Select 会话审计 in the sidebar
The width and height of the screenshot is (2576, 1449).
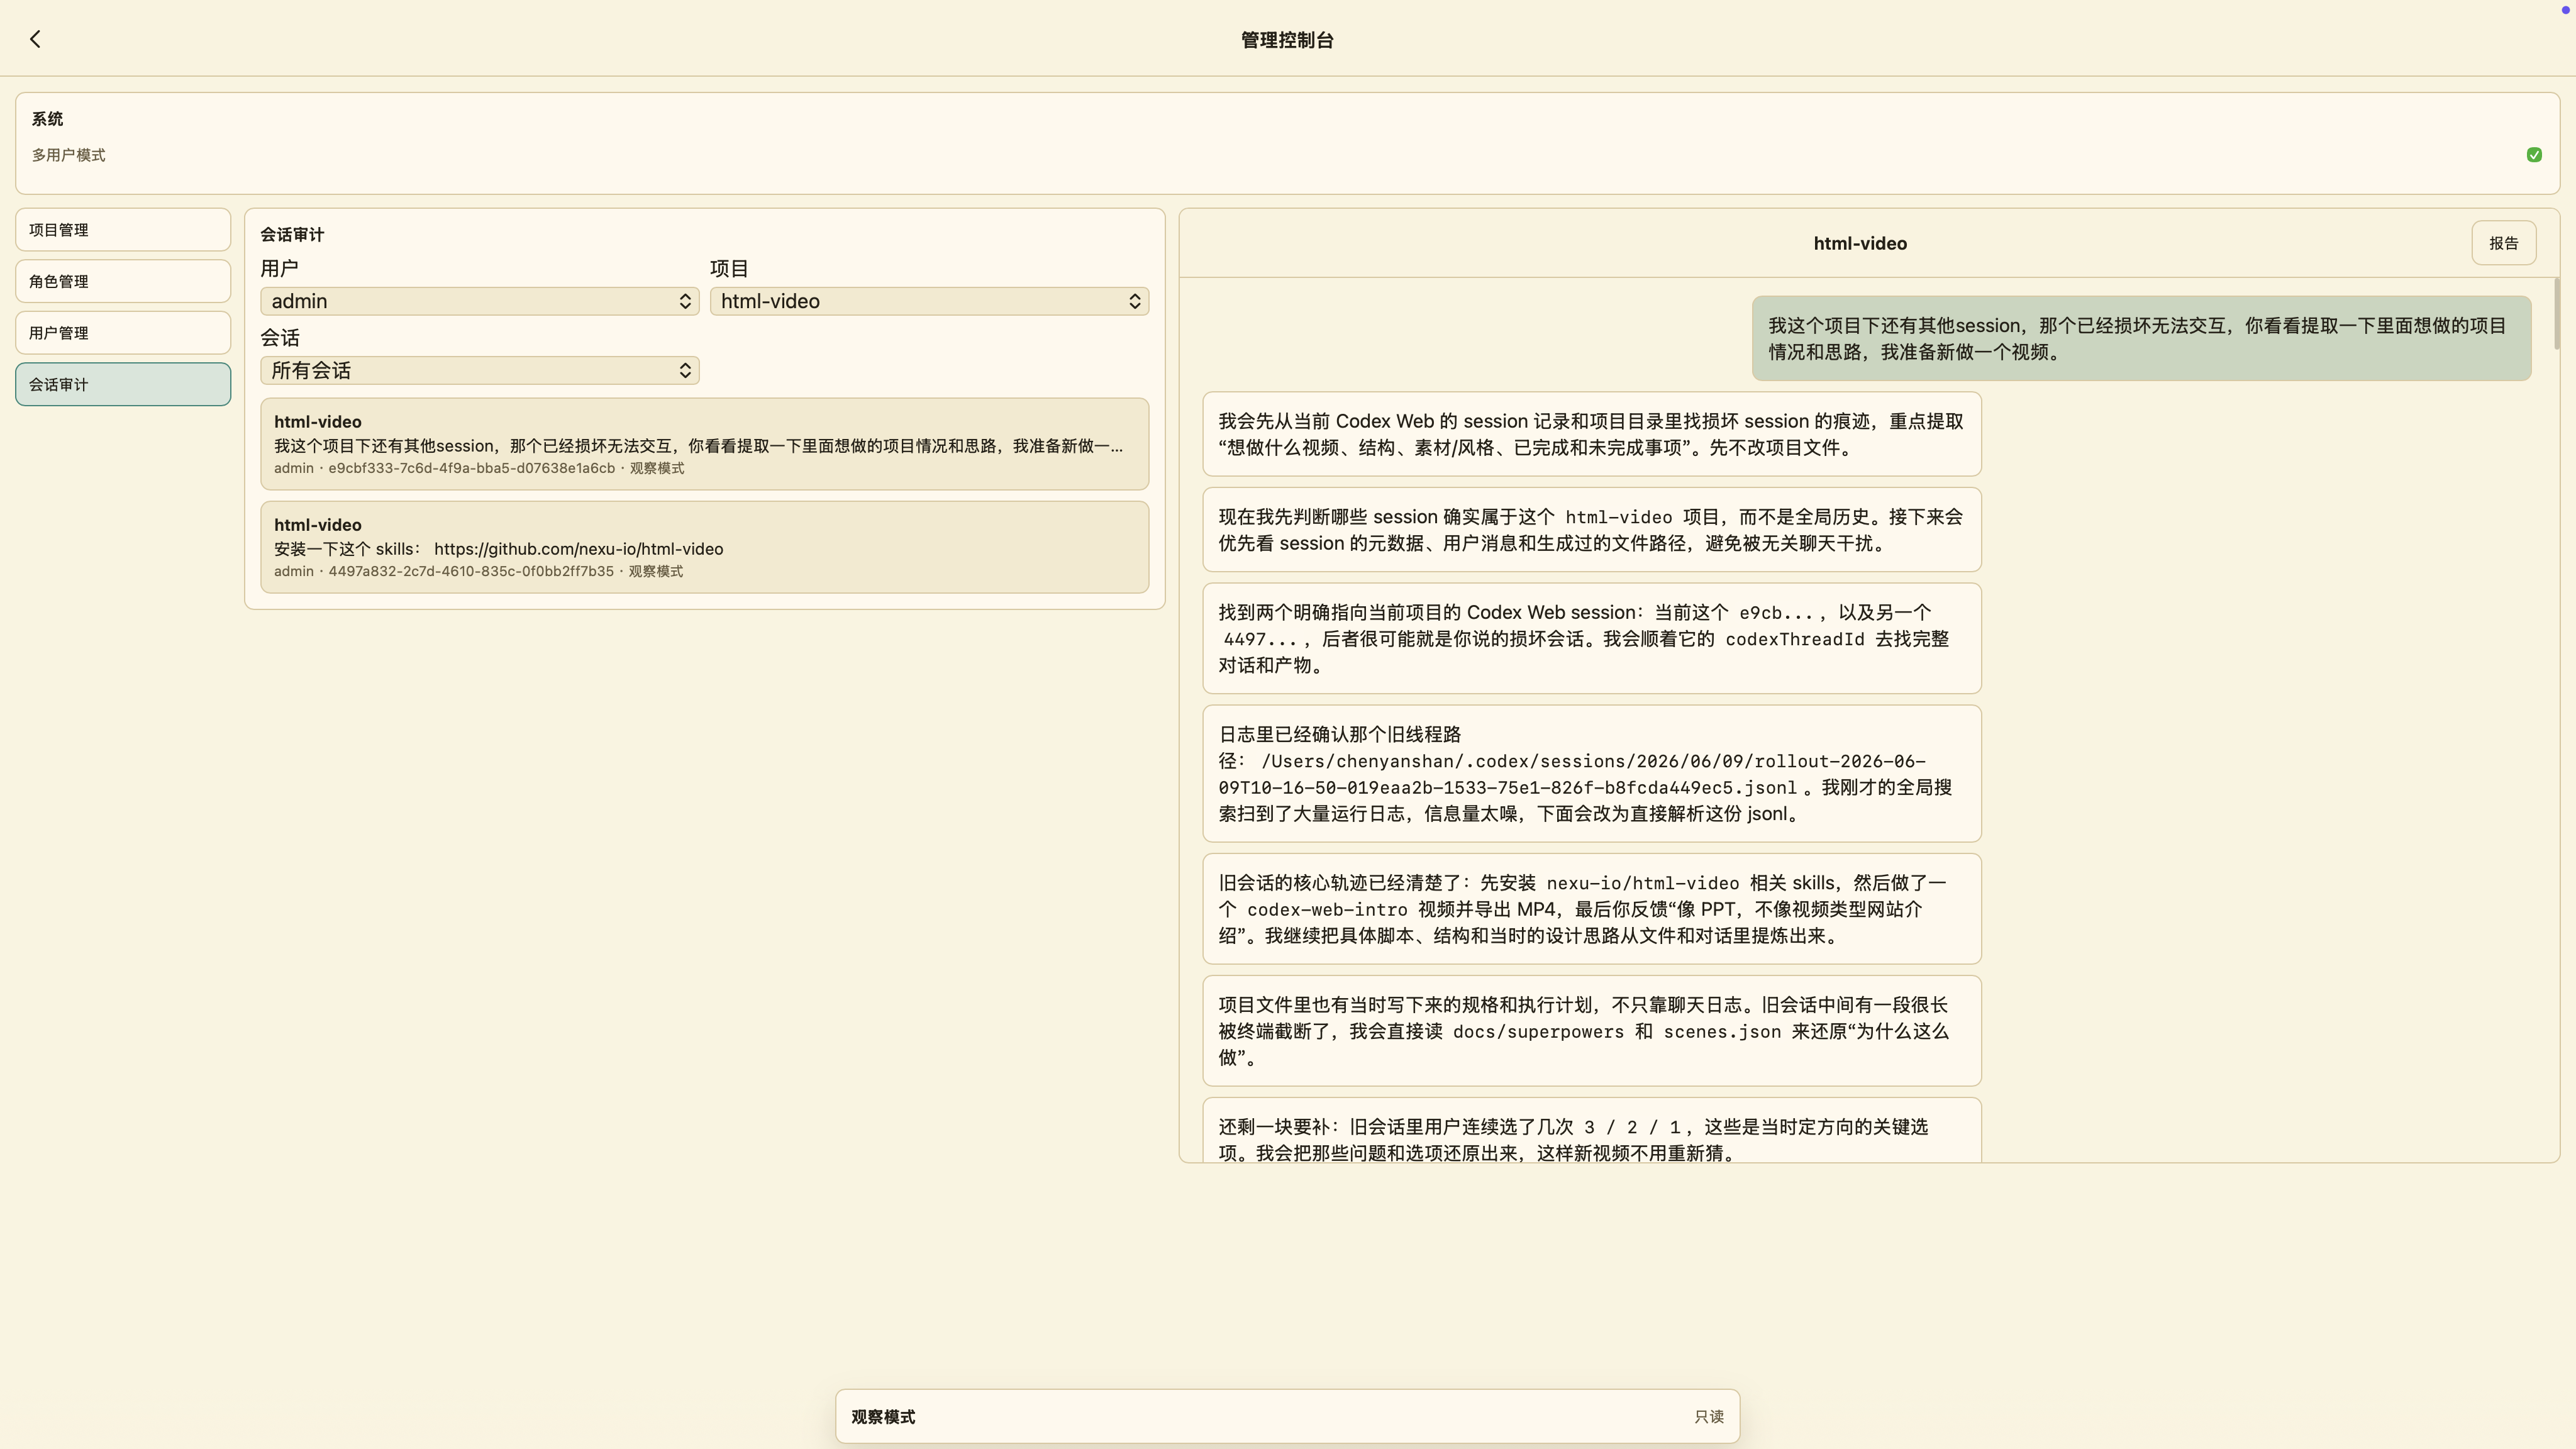coord(123,385)
